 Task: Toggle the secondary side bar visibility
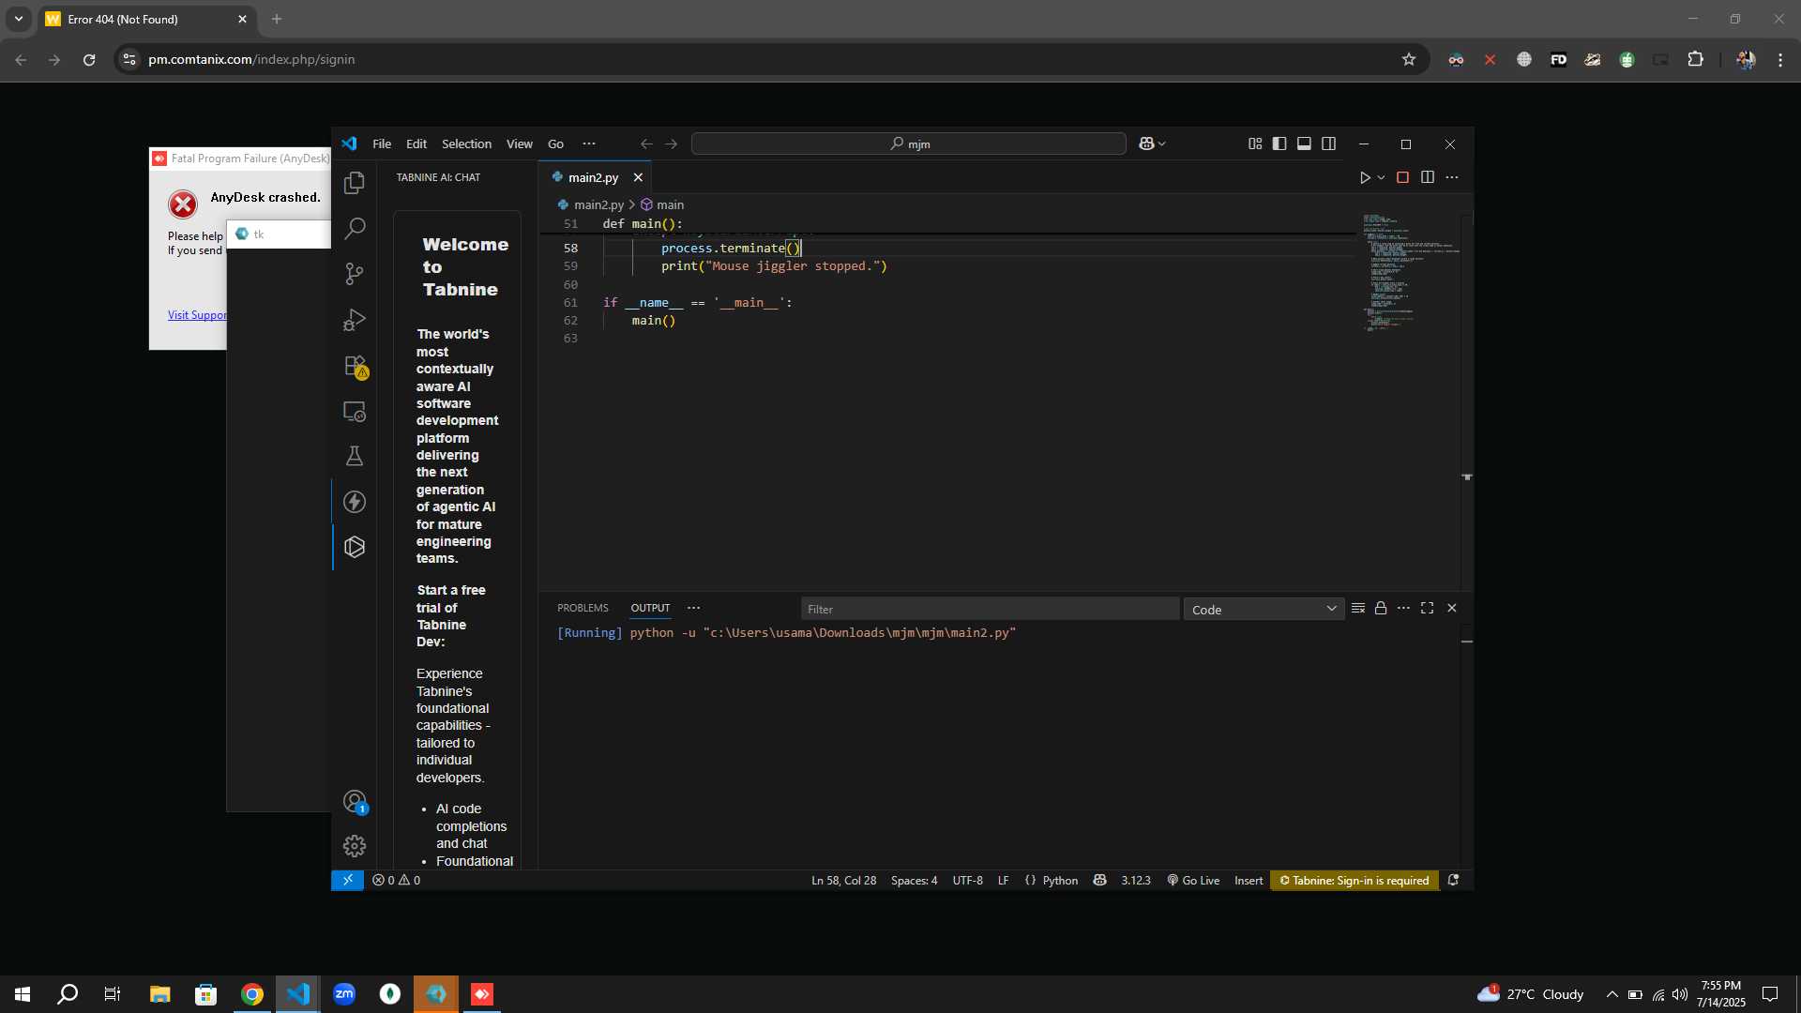[x=1329, y=144]
